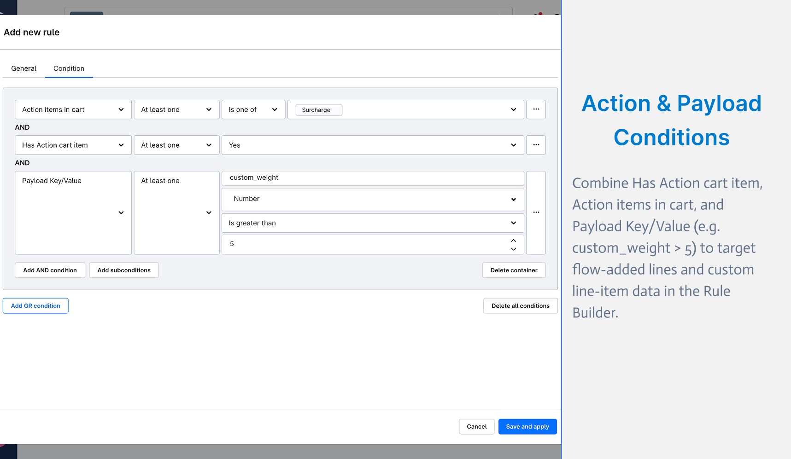Expand the Action items in cart dropdown
The width and height of the screenshot is (791, 459).
point(73,109)
